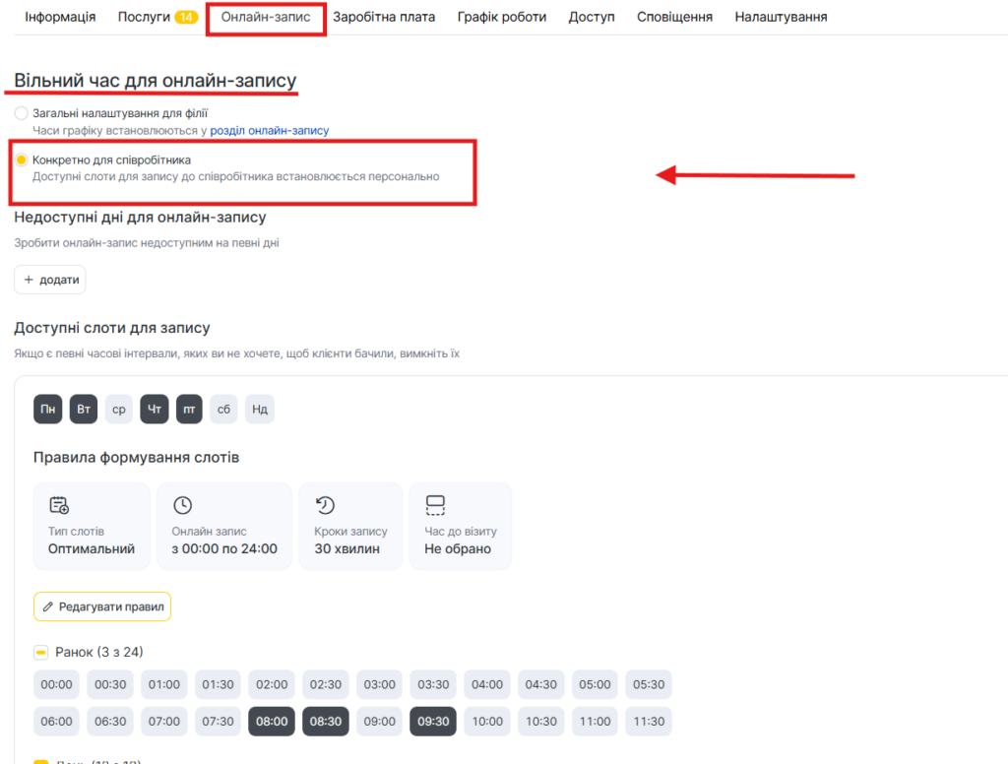Enable the 09:00 time slot

click(x=379, y=721)
